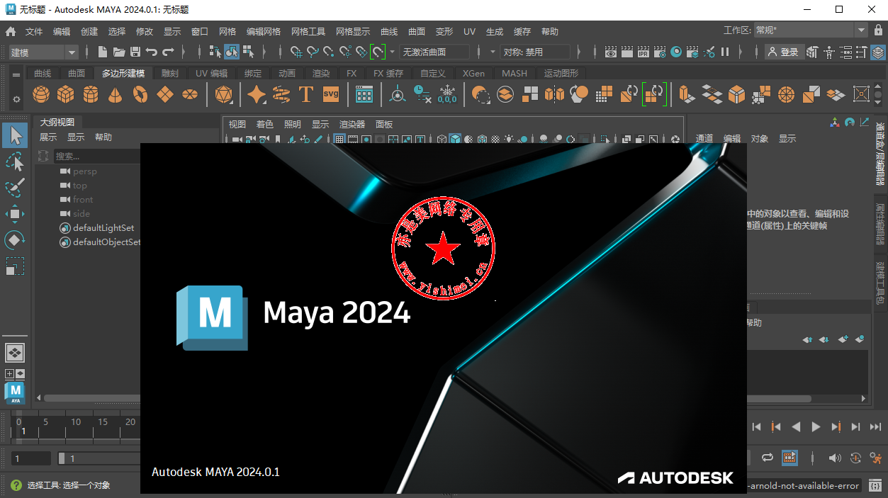The width and height of the screenshot is (888, 498).
Task: Create a polygon sphere from the shelf
Action: (x=41, y=94)
